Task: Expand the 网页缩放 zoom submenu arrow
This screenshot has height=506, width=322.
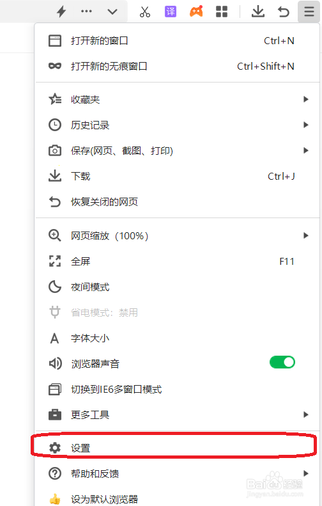Action: click(x=306, y=235)
